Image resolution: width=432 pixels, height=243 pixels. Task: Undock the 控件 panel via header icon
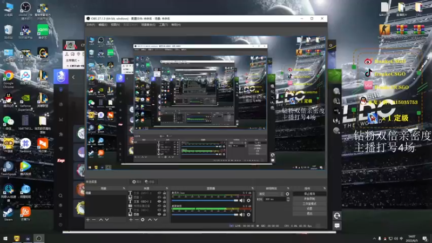tap(325, 188)
